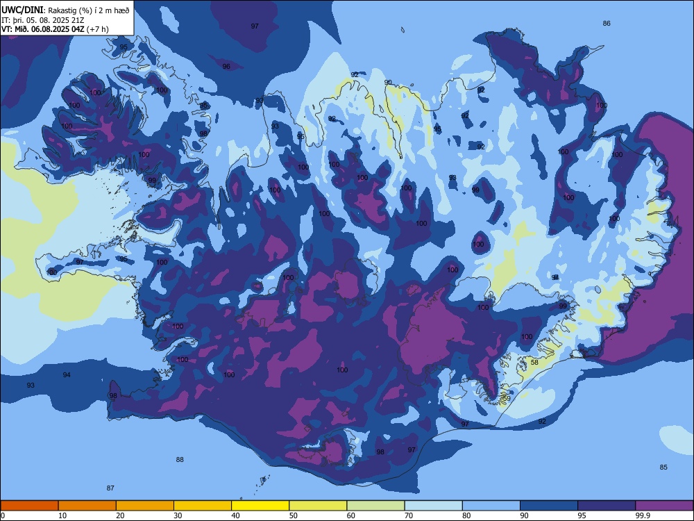Click the '88' humidity value over the ocean
The width and height of the screenshot is (694, 521).
tap(180, 460)
